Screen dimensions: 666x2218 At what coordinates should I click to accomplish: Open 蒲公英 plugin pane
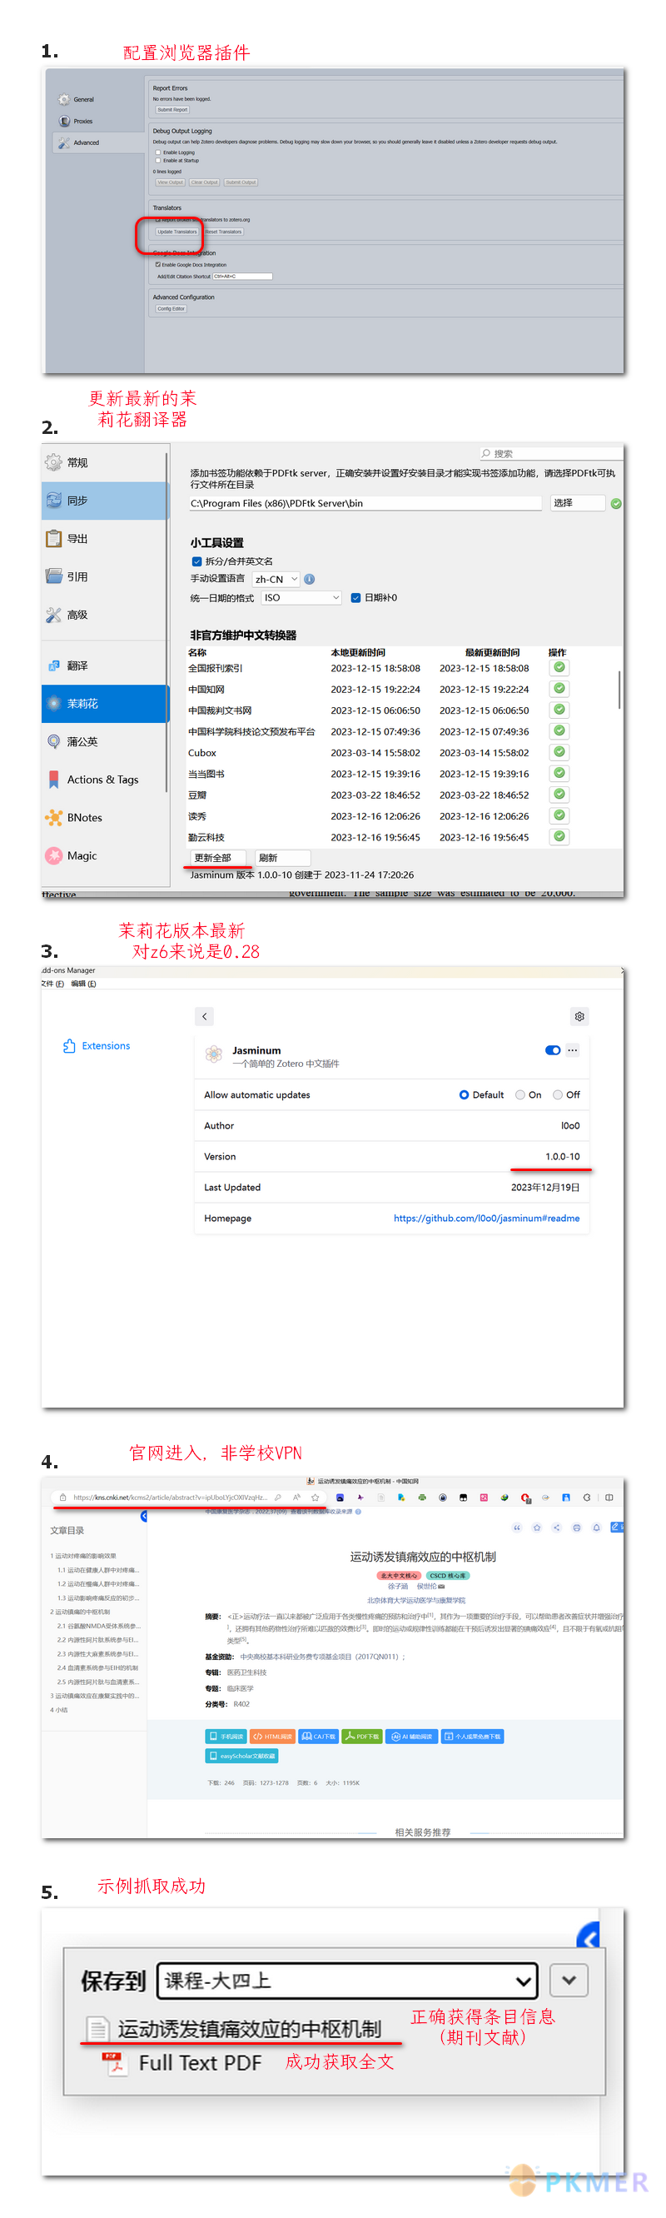[103, 741]
